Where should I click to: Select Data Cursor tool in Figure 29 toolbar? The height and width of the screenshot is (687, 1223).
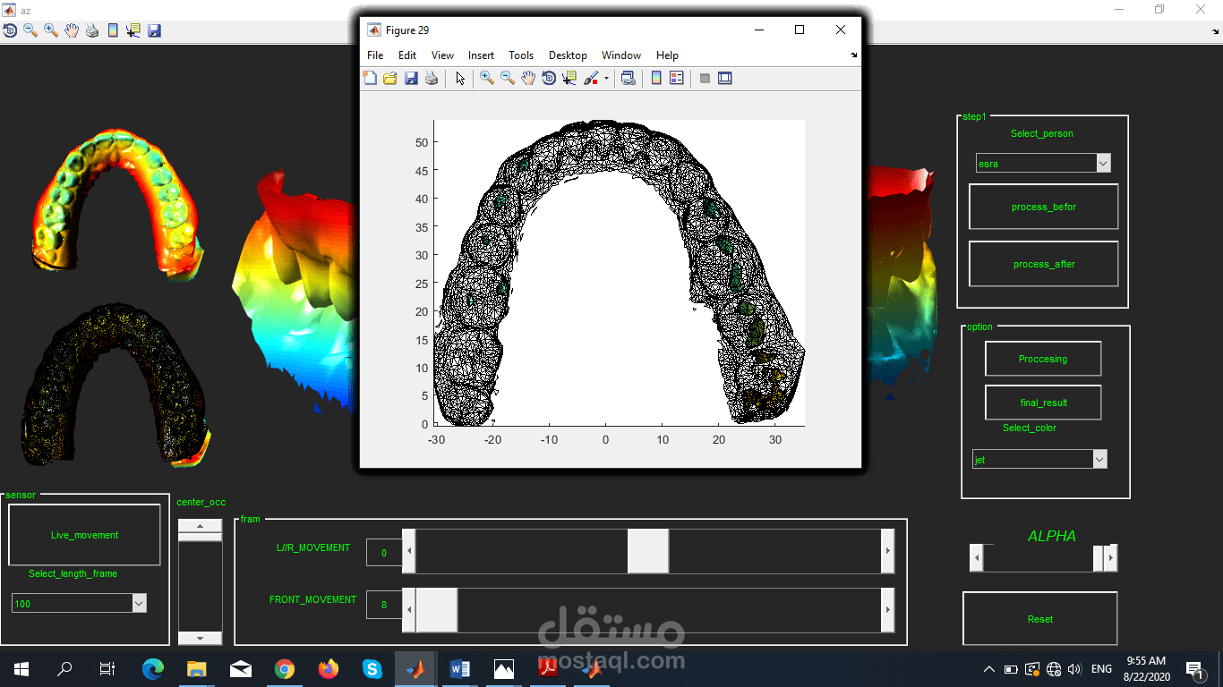point(569,79)
